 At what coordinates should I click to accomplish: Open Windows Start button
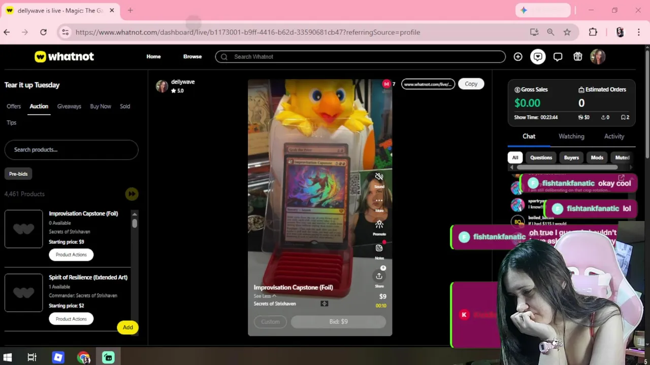[8, 357]
